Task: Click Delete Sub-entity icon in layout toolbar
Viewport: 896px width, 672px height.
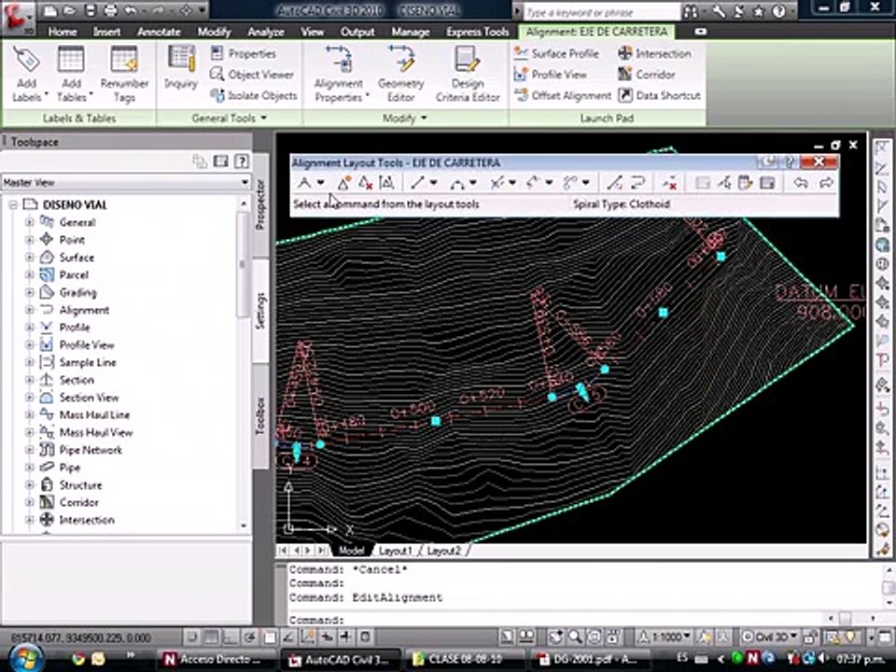Action: pos(669,183)
